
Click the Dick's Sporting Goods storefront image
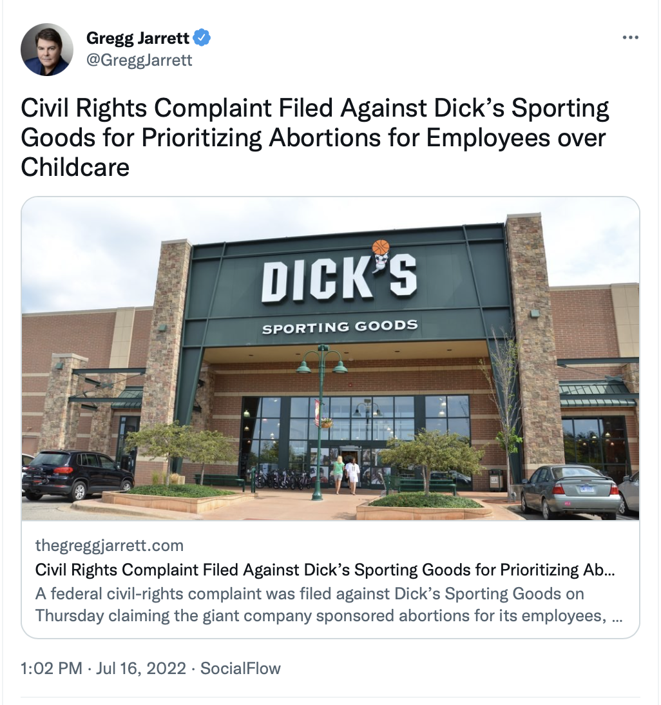click(330, 359)
